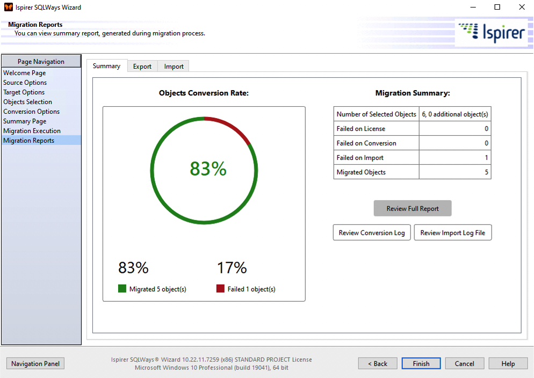The image size is (534, 378).
Task: Click the Ispirer logo in the header
Action: 492,33
